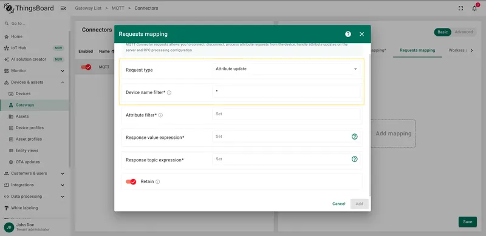Viewport: 486px width, 236px height.
Task: Collapse the sidebar menu toggle icon
Action: click(x=63, y=8)
